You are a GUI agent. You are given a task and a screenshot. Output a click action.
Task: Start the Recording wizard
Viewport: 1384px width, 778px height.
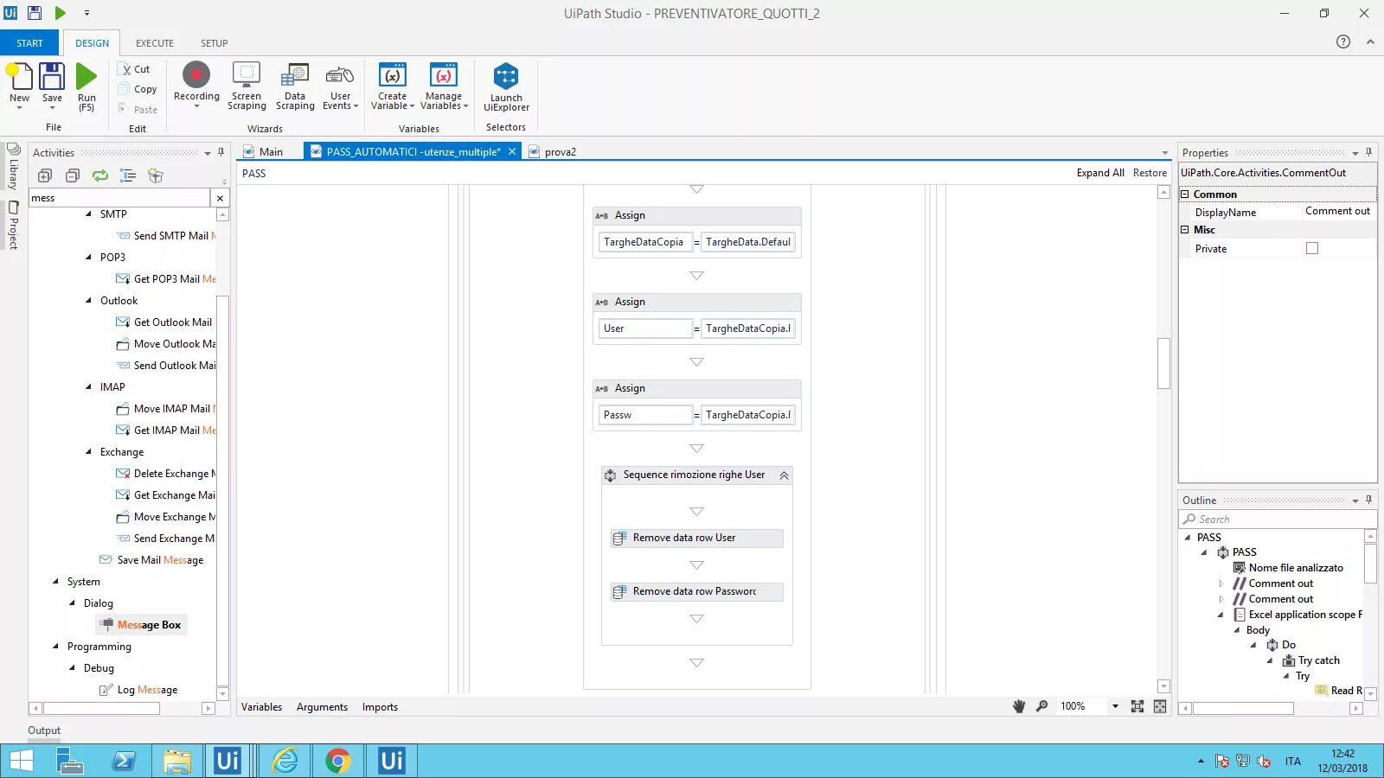196,85
